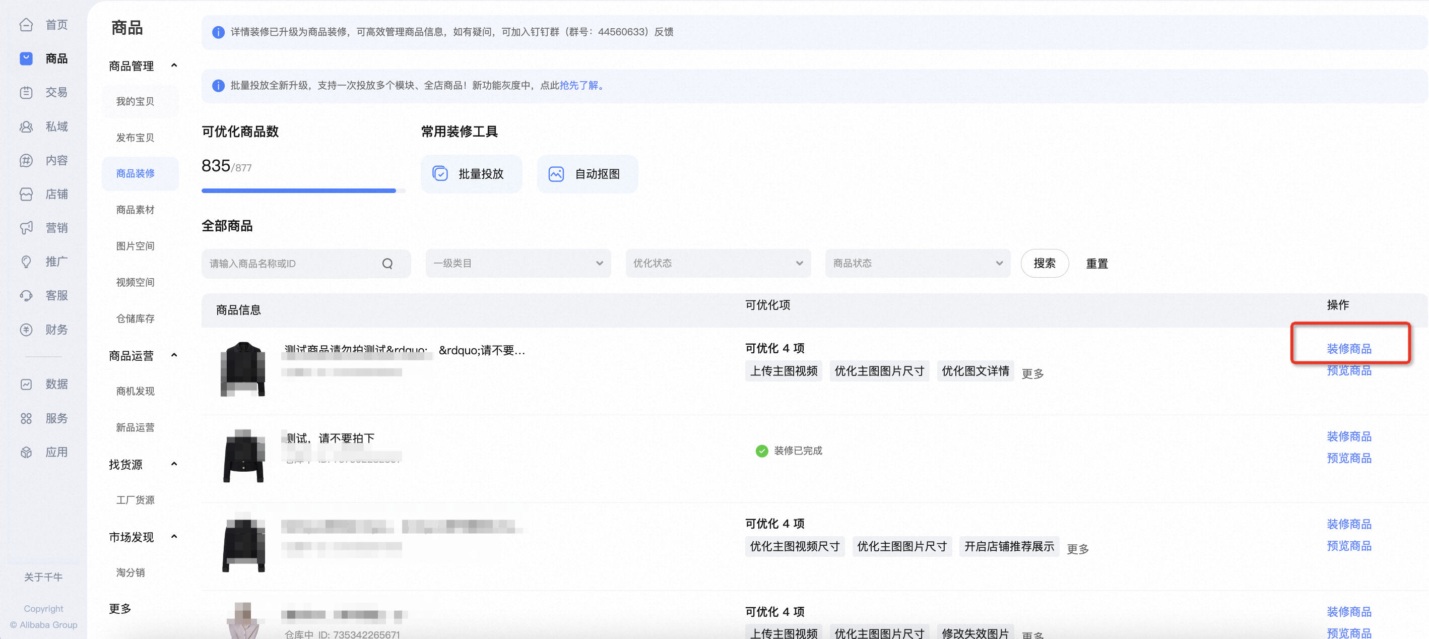Click 预览商品 for the first product

pos(1348,370)
